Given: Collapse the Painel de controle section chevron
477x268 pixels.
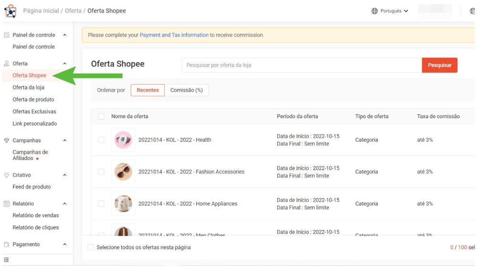Looking at the screenshot, I should pyautogui.click(x=65, y=35).
